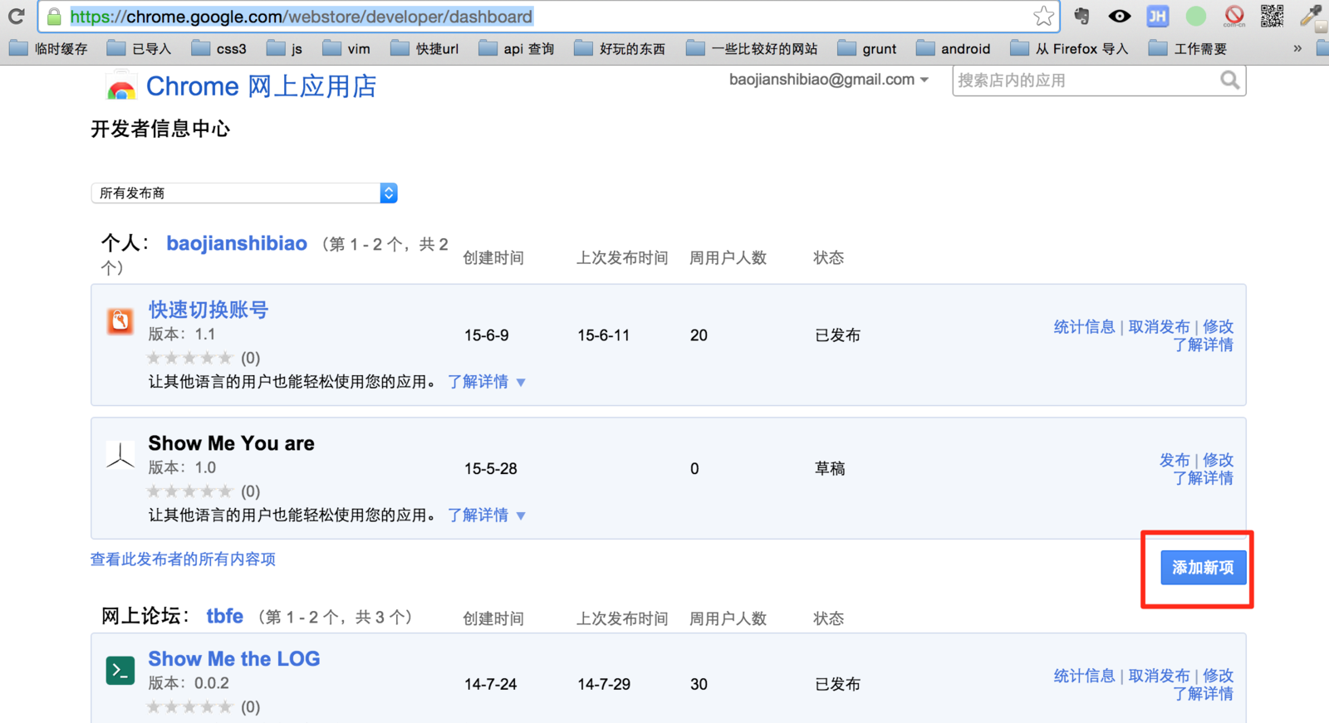Open the 已导入 bookmarks folder
This screenshot has width=1329, height=723.
coord(140,49)
